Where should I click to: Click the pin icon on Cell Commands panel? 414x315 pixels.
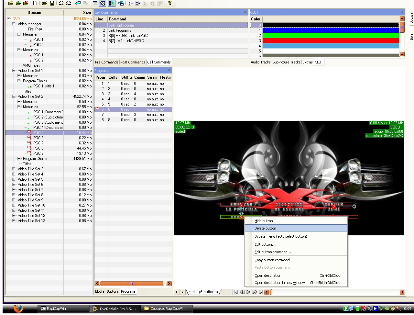pos(245,12)
